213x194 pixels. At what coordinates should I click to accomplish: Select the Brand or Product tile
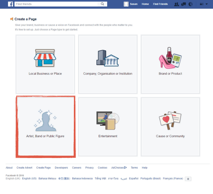tap(170, 64)
